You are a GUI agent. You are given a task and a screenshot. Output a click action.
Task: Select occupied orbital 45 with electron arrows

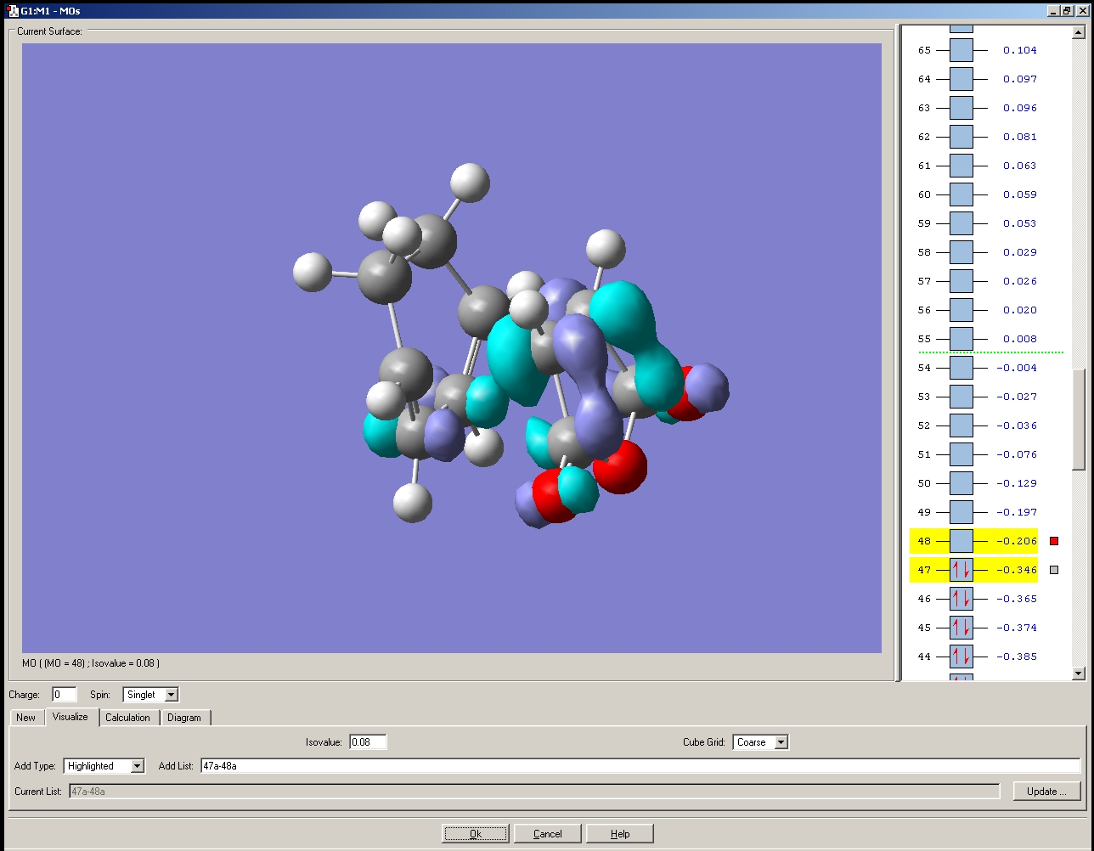(961, 628)
